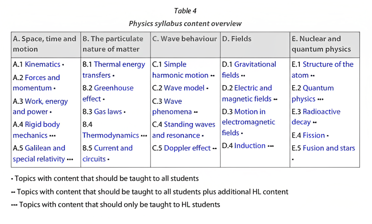Image resolution: width=372 pixels, height=224 pixels.
Task: Open the Fission topic link
Action: pyautogui.click(x=314, y=135)
